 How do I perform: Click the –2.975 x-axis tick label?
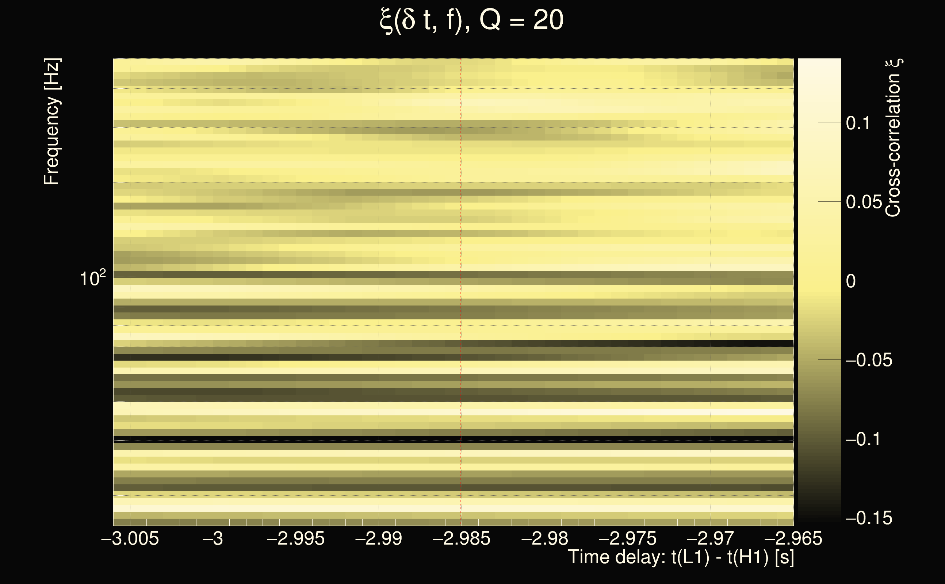tap(628, 538)
